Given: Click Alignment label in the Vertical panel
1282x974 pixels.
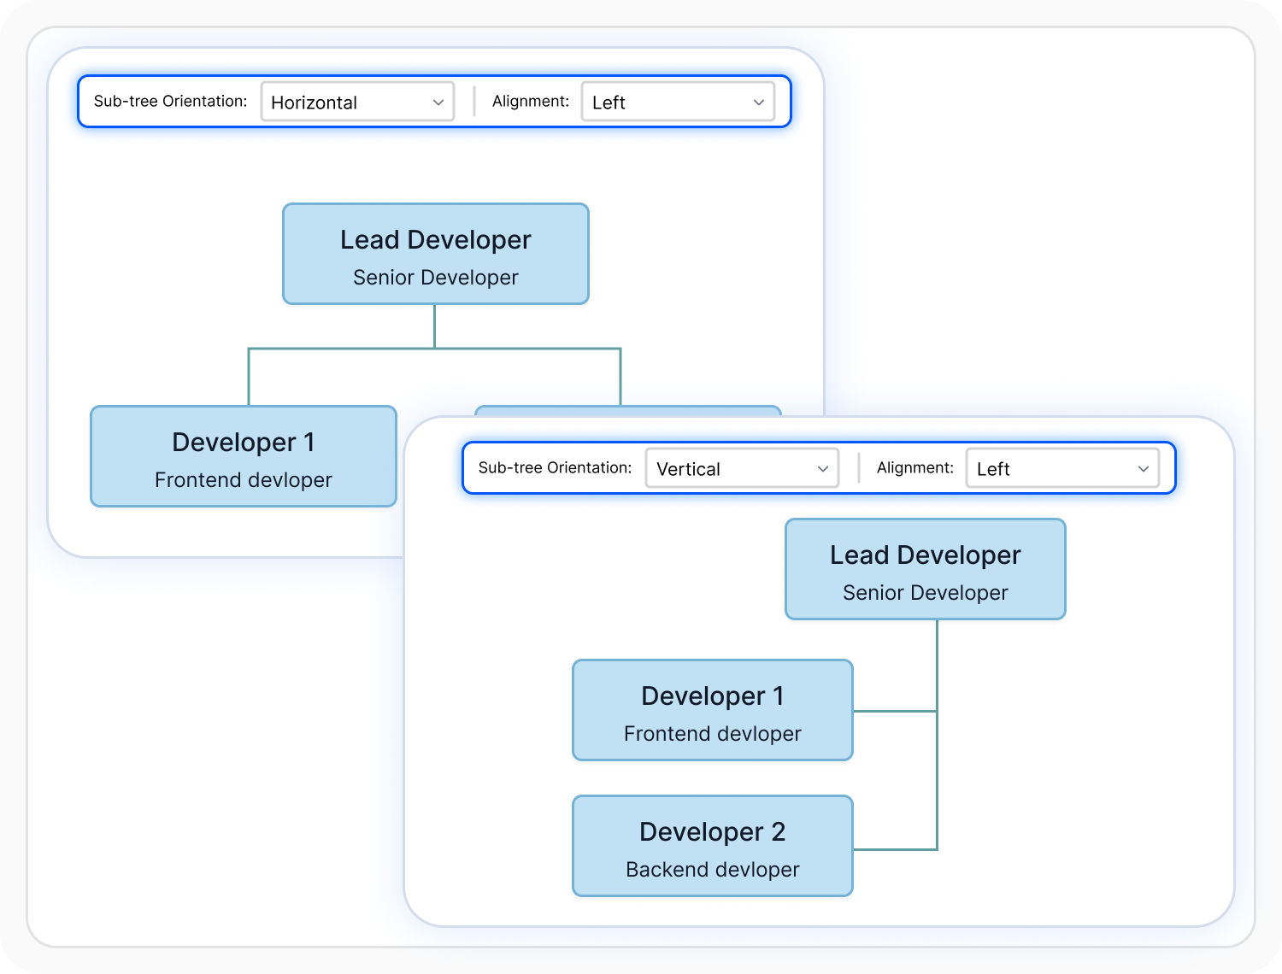Looking at the screenshot, I should click(x=915, y=467).
